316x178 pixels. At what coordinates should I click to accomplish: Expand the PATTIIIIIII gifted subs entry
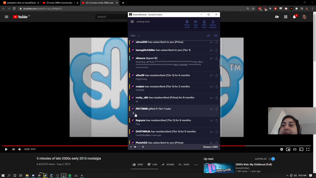pyautogui.click(x=133, y=113)
